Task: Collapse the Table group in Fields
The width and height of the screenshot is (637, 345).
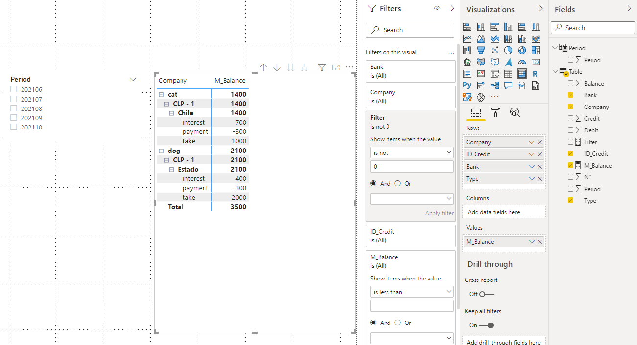Action: pos(556,71)
